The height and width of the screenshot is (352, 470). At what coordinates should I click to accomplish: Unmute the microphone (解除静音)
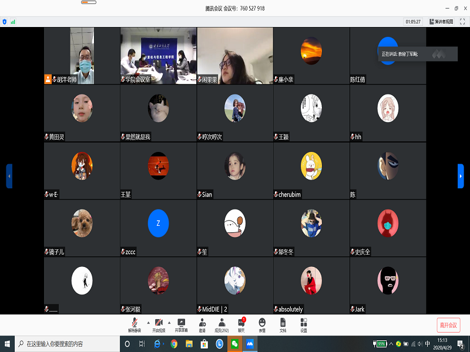pyautogui.click(x=135, y=324)
